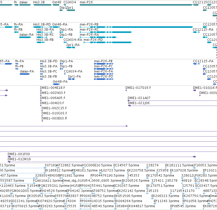Click protein Zpr1-PA

[x=74, y=77]
